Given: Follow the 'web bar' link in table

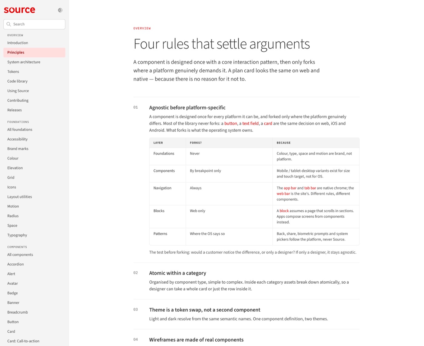Looking at the screenshot, I should 283,194.
